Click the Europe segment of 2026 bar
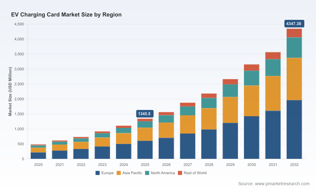 [166, 148]
